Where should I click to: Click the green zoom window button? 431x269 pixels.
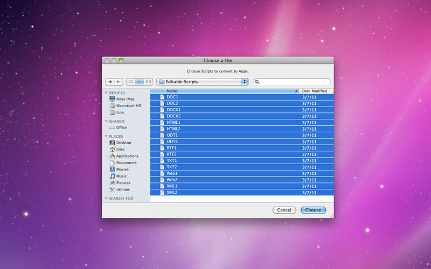pyautogui.click(x=121, y=60)
